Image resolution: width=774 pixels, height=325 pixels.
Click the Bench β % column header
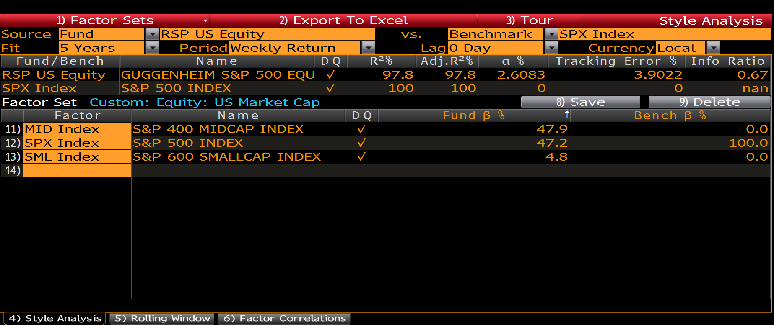pyautogui.click(x=670, y=115)
